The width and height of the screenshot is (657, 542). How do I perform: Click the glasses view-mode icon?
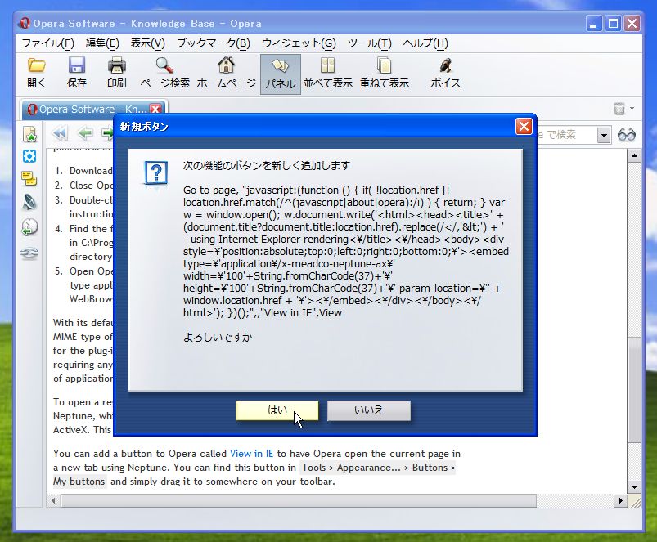[627, 135]
